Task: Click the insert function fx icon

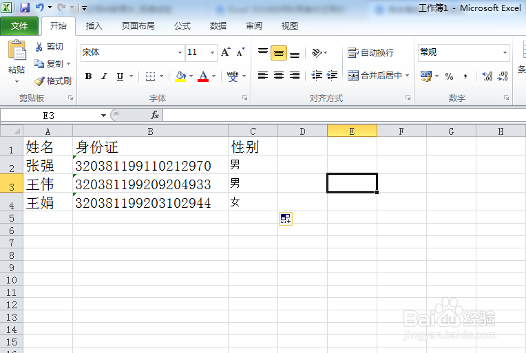Action: (x=155, y=116)
